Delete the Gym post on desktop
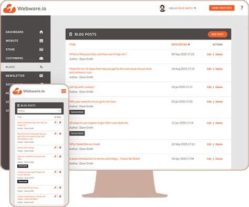Image resolution: width=249 pixels, height=207 pixels. point(219,101)
